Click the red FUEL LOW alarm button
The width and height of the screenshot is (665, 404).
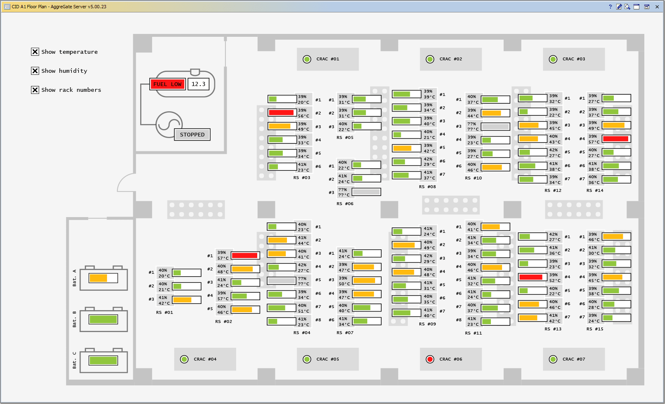point(167,84)
